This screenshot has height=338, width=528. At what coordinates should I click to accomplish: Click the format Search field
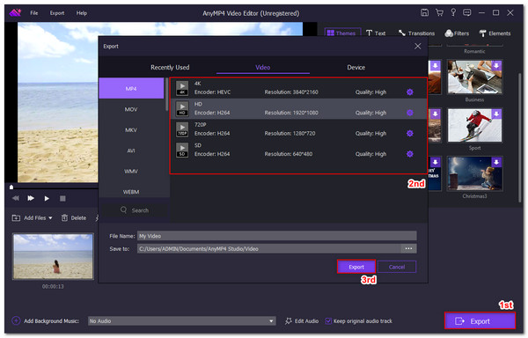[x=135, y=210]
